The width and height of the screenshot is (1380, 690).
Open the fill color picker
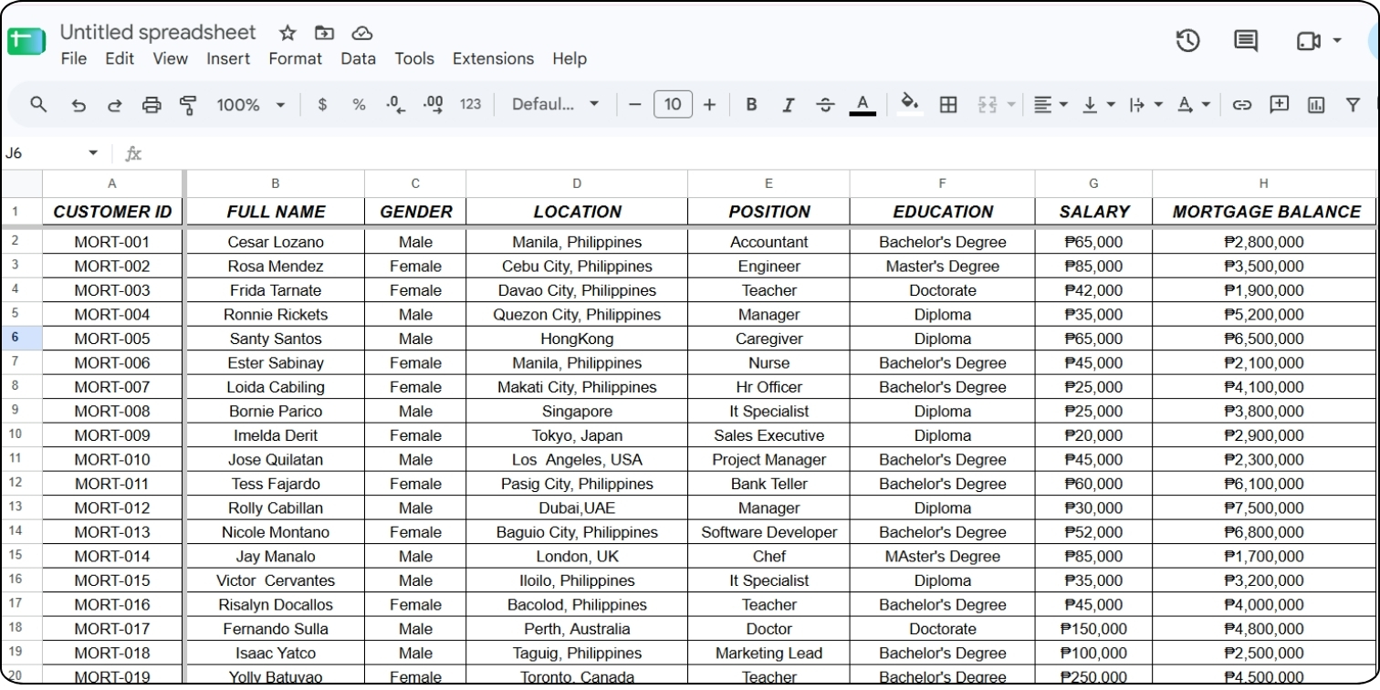pyautogui.click(x=909, y=104)
